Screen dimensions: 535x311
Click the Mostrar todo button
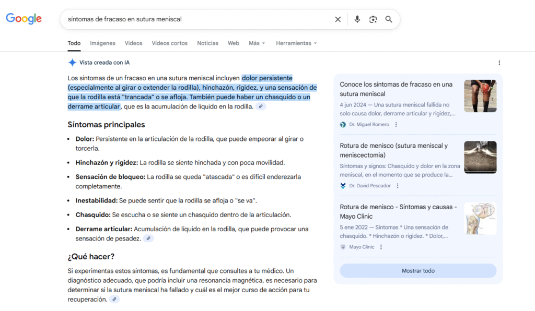[x=418, y=270]
